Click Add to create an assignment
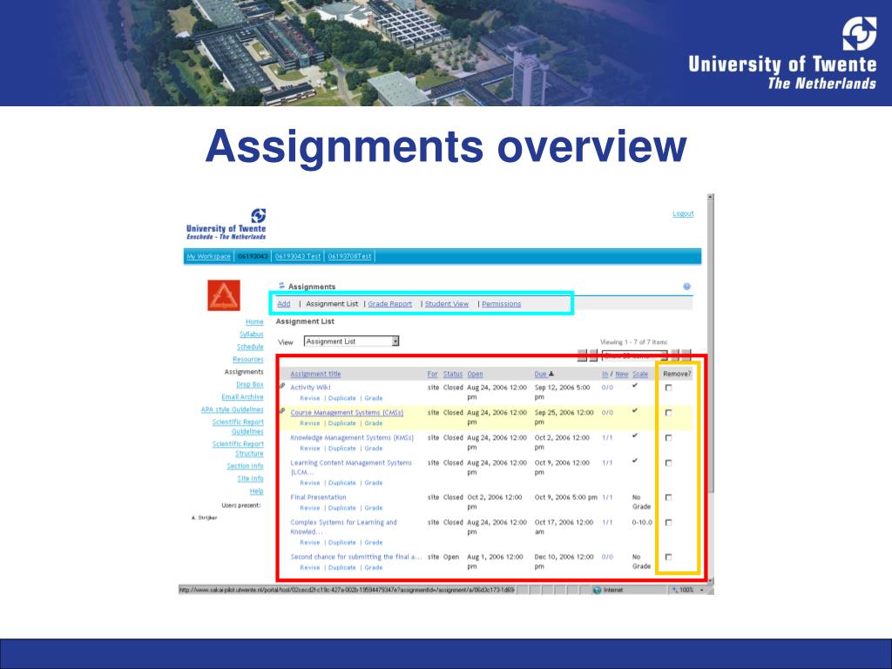892x669 pixels. pyautogui.click(x=284, y=304)
